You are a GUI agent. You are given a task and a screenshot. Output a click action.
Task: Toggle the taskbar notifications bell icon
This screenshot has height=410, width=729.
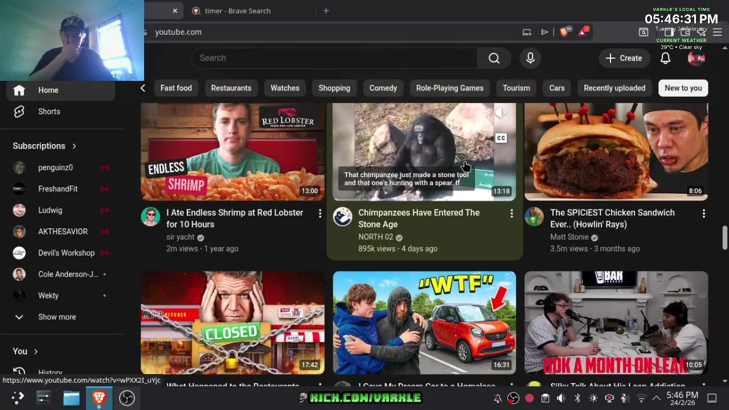click(497, 398)
